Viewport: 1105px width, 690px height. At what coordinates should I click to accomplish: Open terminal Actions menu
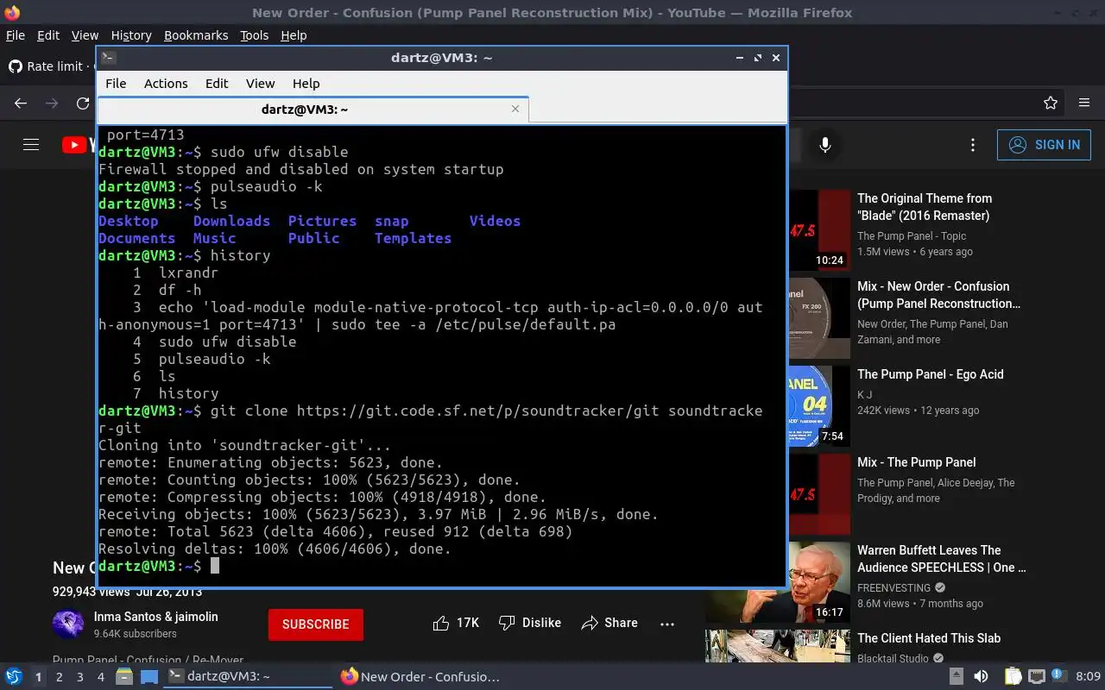[x=166, y=84]
